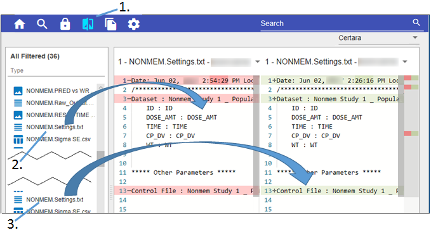Click the magnifier at the search field's right

point(416,22)
